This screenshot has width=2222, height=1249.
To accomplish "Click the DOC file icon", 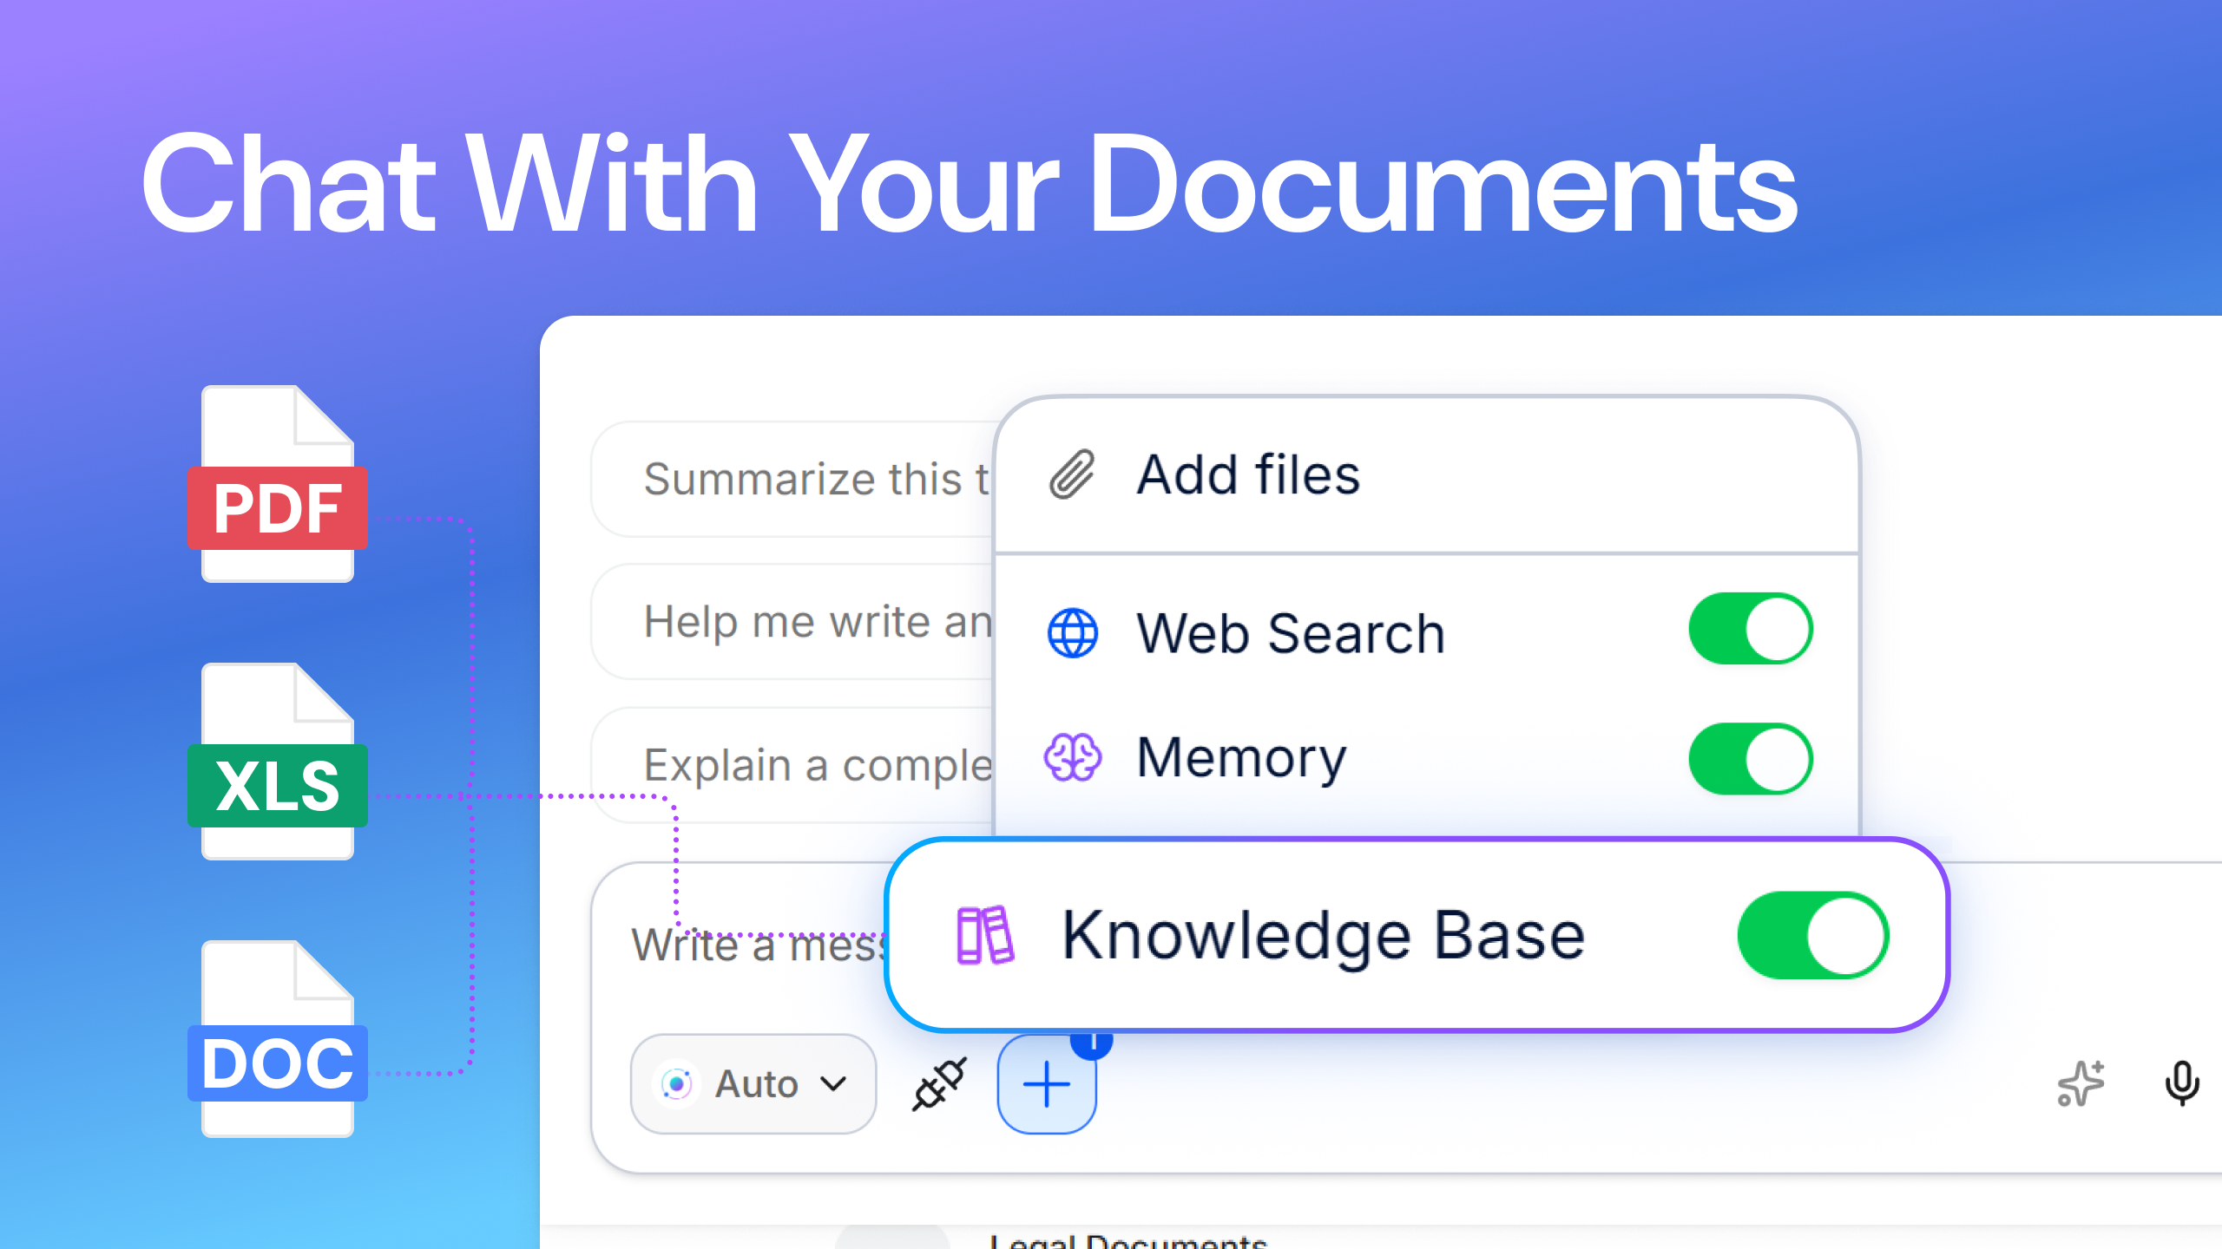I will 278,1039.
